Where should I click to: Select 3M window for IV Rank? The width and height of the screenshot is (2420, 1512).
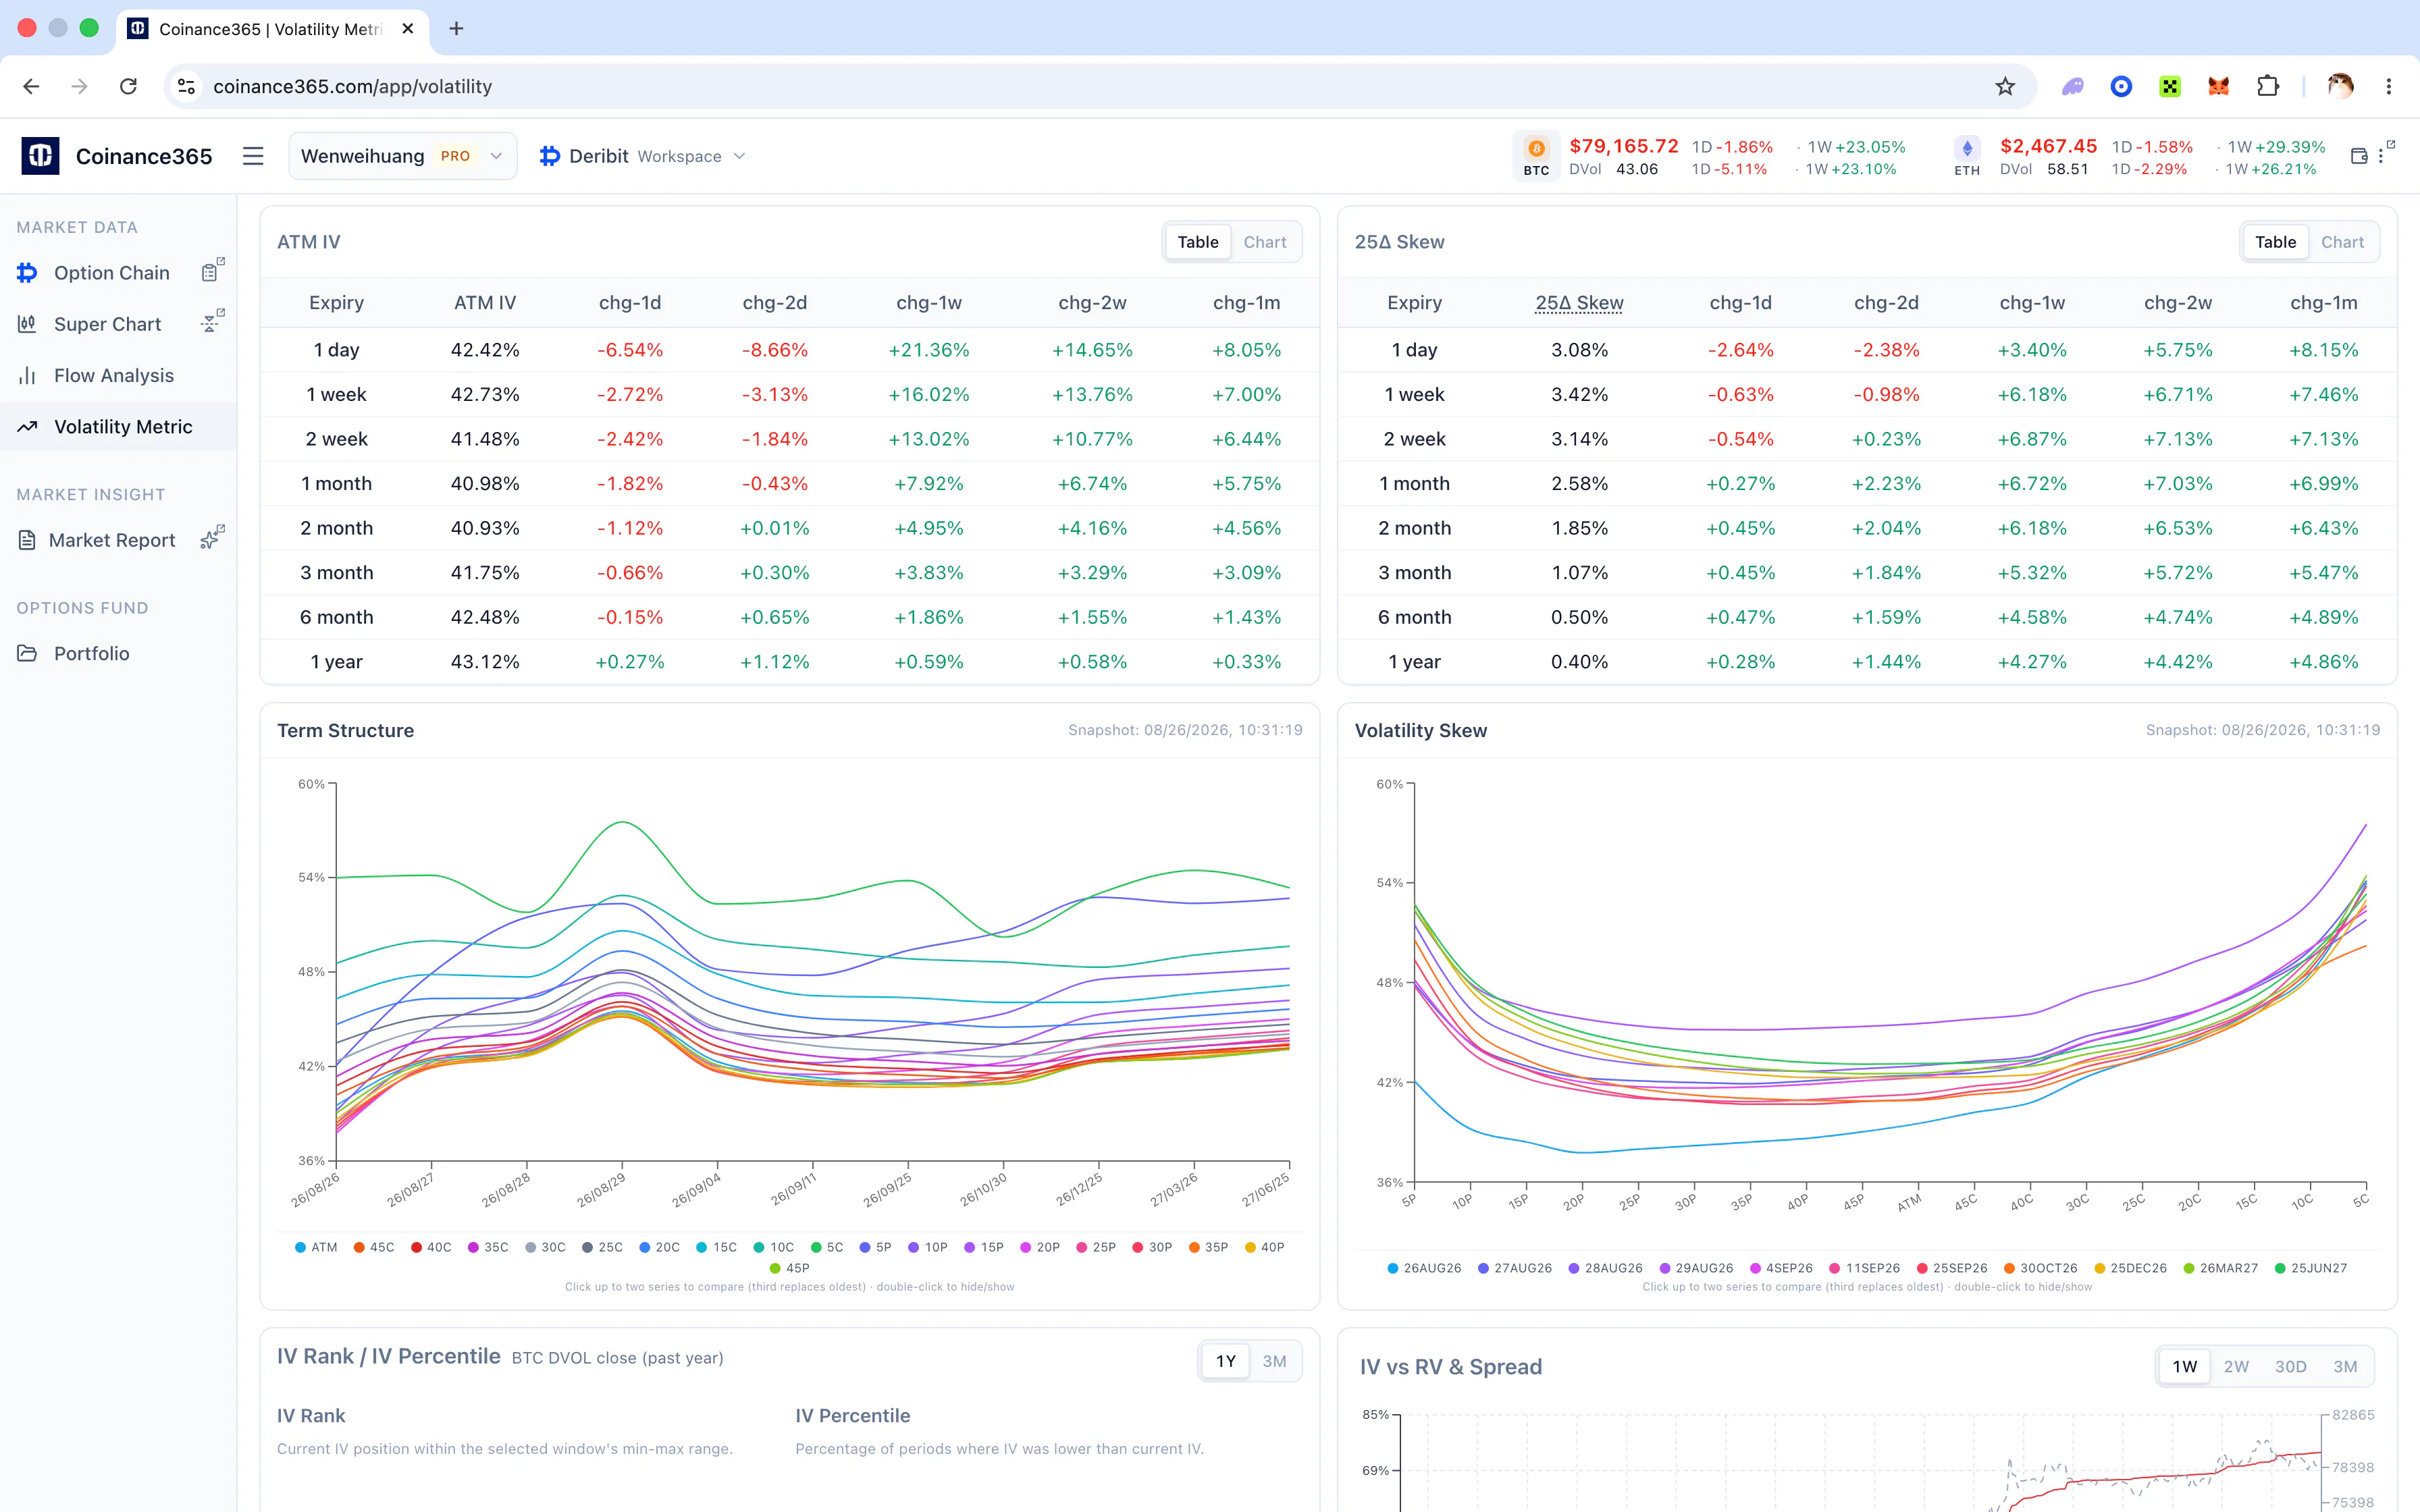(1274, 1361)
